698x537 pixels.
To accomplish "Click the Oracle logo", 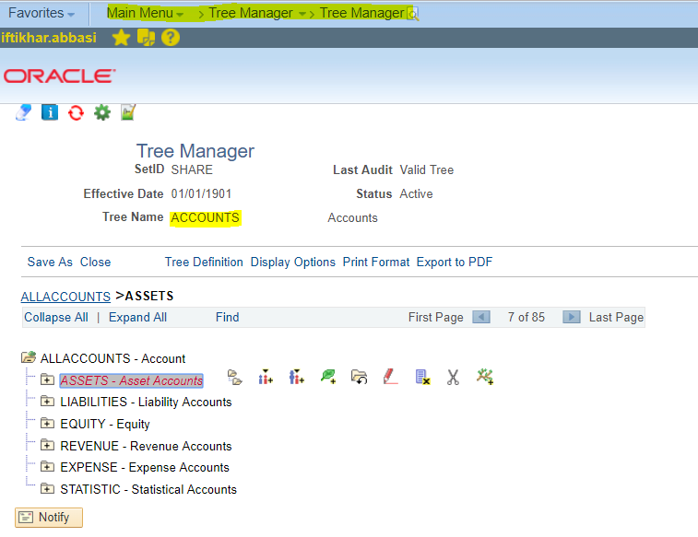I will pos(60,76).
